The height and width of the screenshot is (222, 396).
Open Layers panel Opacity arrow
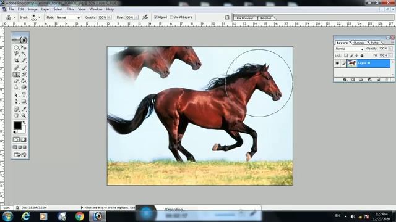click(390, 48)
